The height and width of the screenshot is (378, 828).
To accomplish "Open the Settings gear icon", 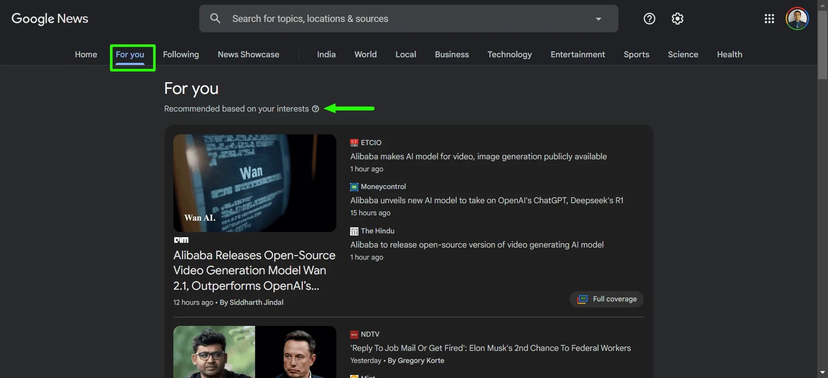I will click(677, 19).
